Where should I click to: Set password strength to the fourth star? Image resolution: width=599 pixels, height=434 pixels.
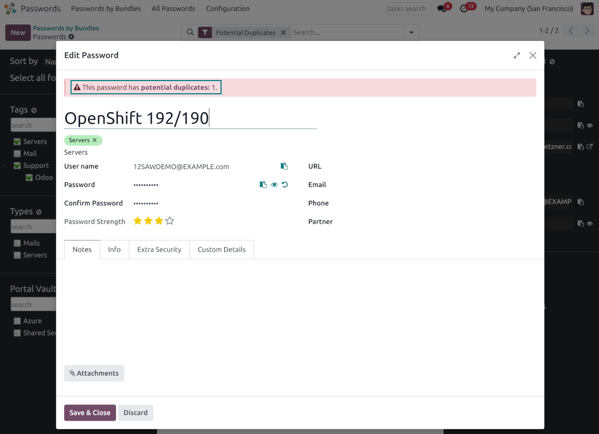tap(170, 221)
